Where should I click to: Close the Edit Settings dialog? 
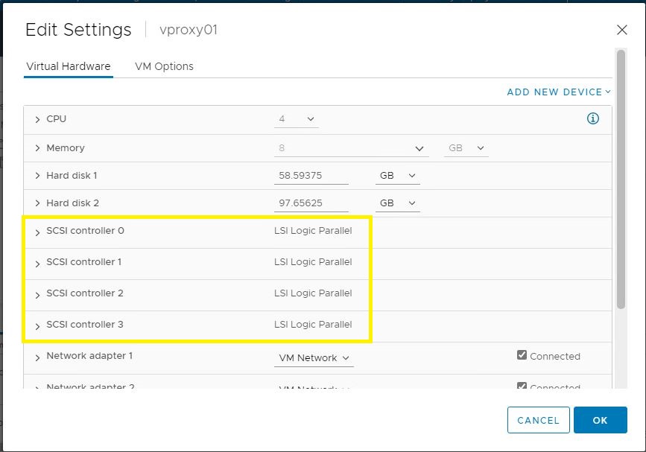click(x=622, y=30)
